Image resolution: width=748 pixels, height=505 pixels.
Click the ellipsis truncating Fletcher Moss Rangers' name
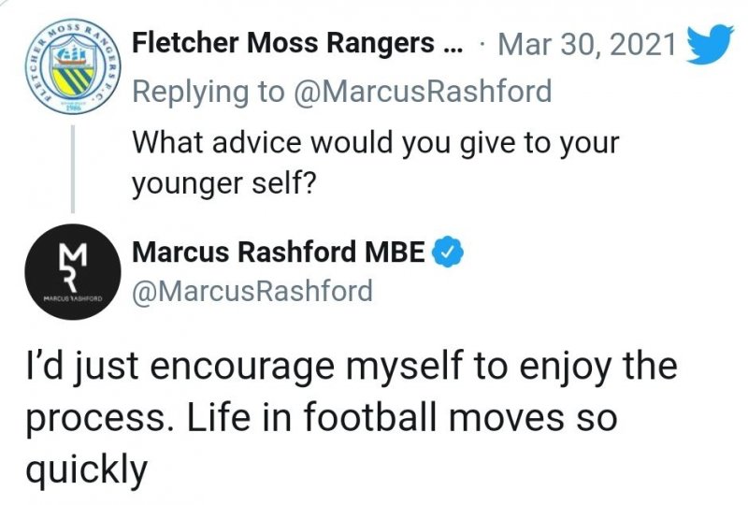[449, 45]
